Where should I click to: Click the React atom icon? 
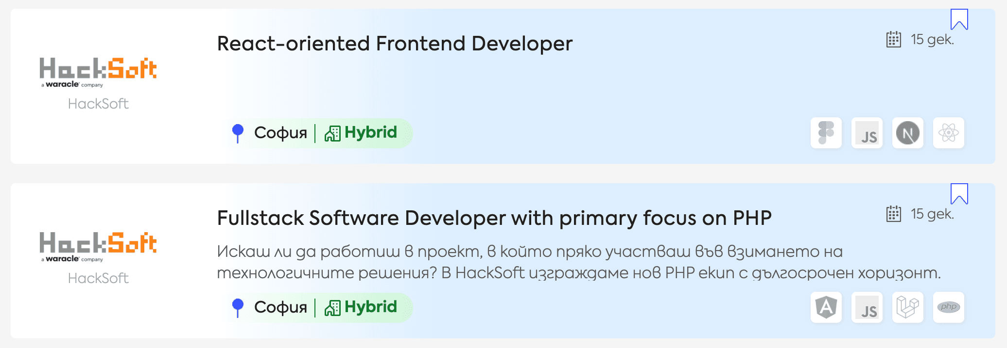click(x=948, y=133)
